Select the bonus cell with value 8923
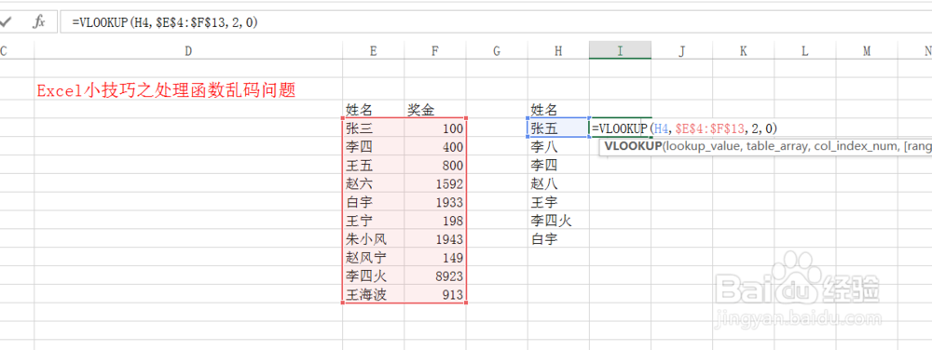 click(435, 276)
